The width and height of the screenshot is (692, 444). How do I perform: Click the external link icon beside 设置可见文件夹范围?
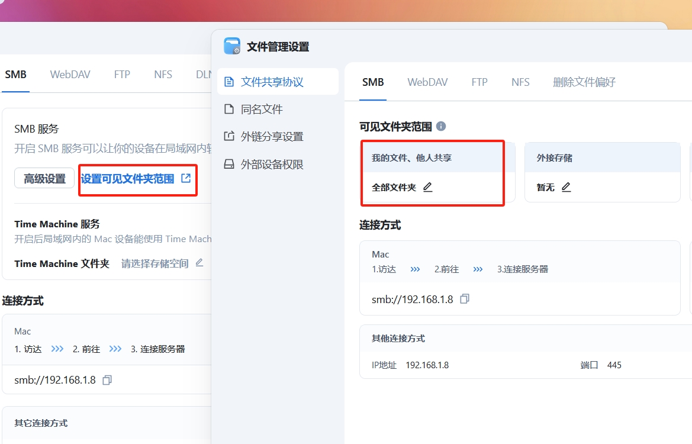coord(186,178)
